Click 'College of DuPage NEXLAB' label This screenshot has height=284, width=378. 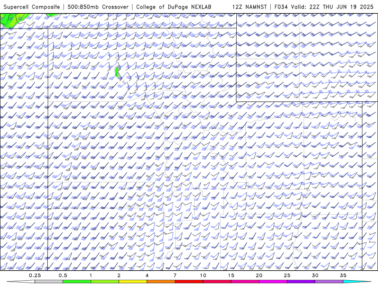click(173, 7)
